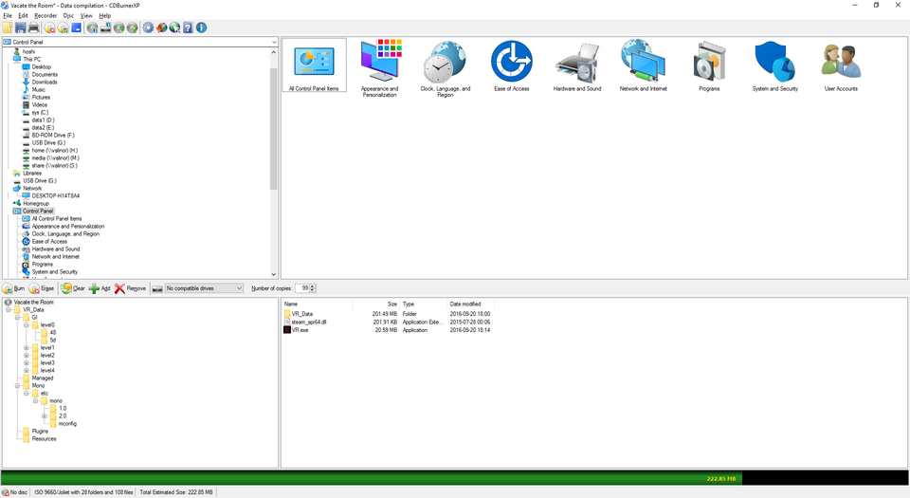Select the System and Security shield icon
Viewport: 910px width, 498px height.
click(x=774, y=66)
